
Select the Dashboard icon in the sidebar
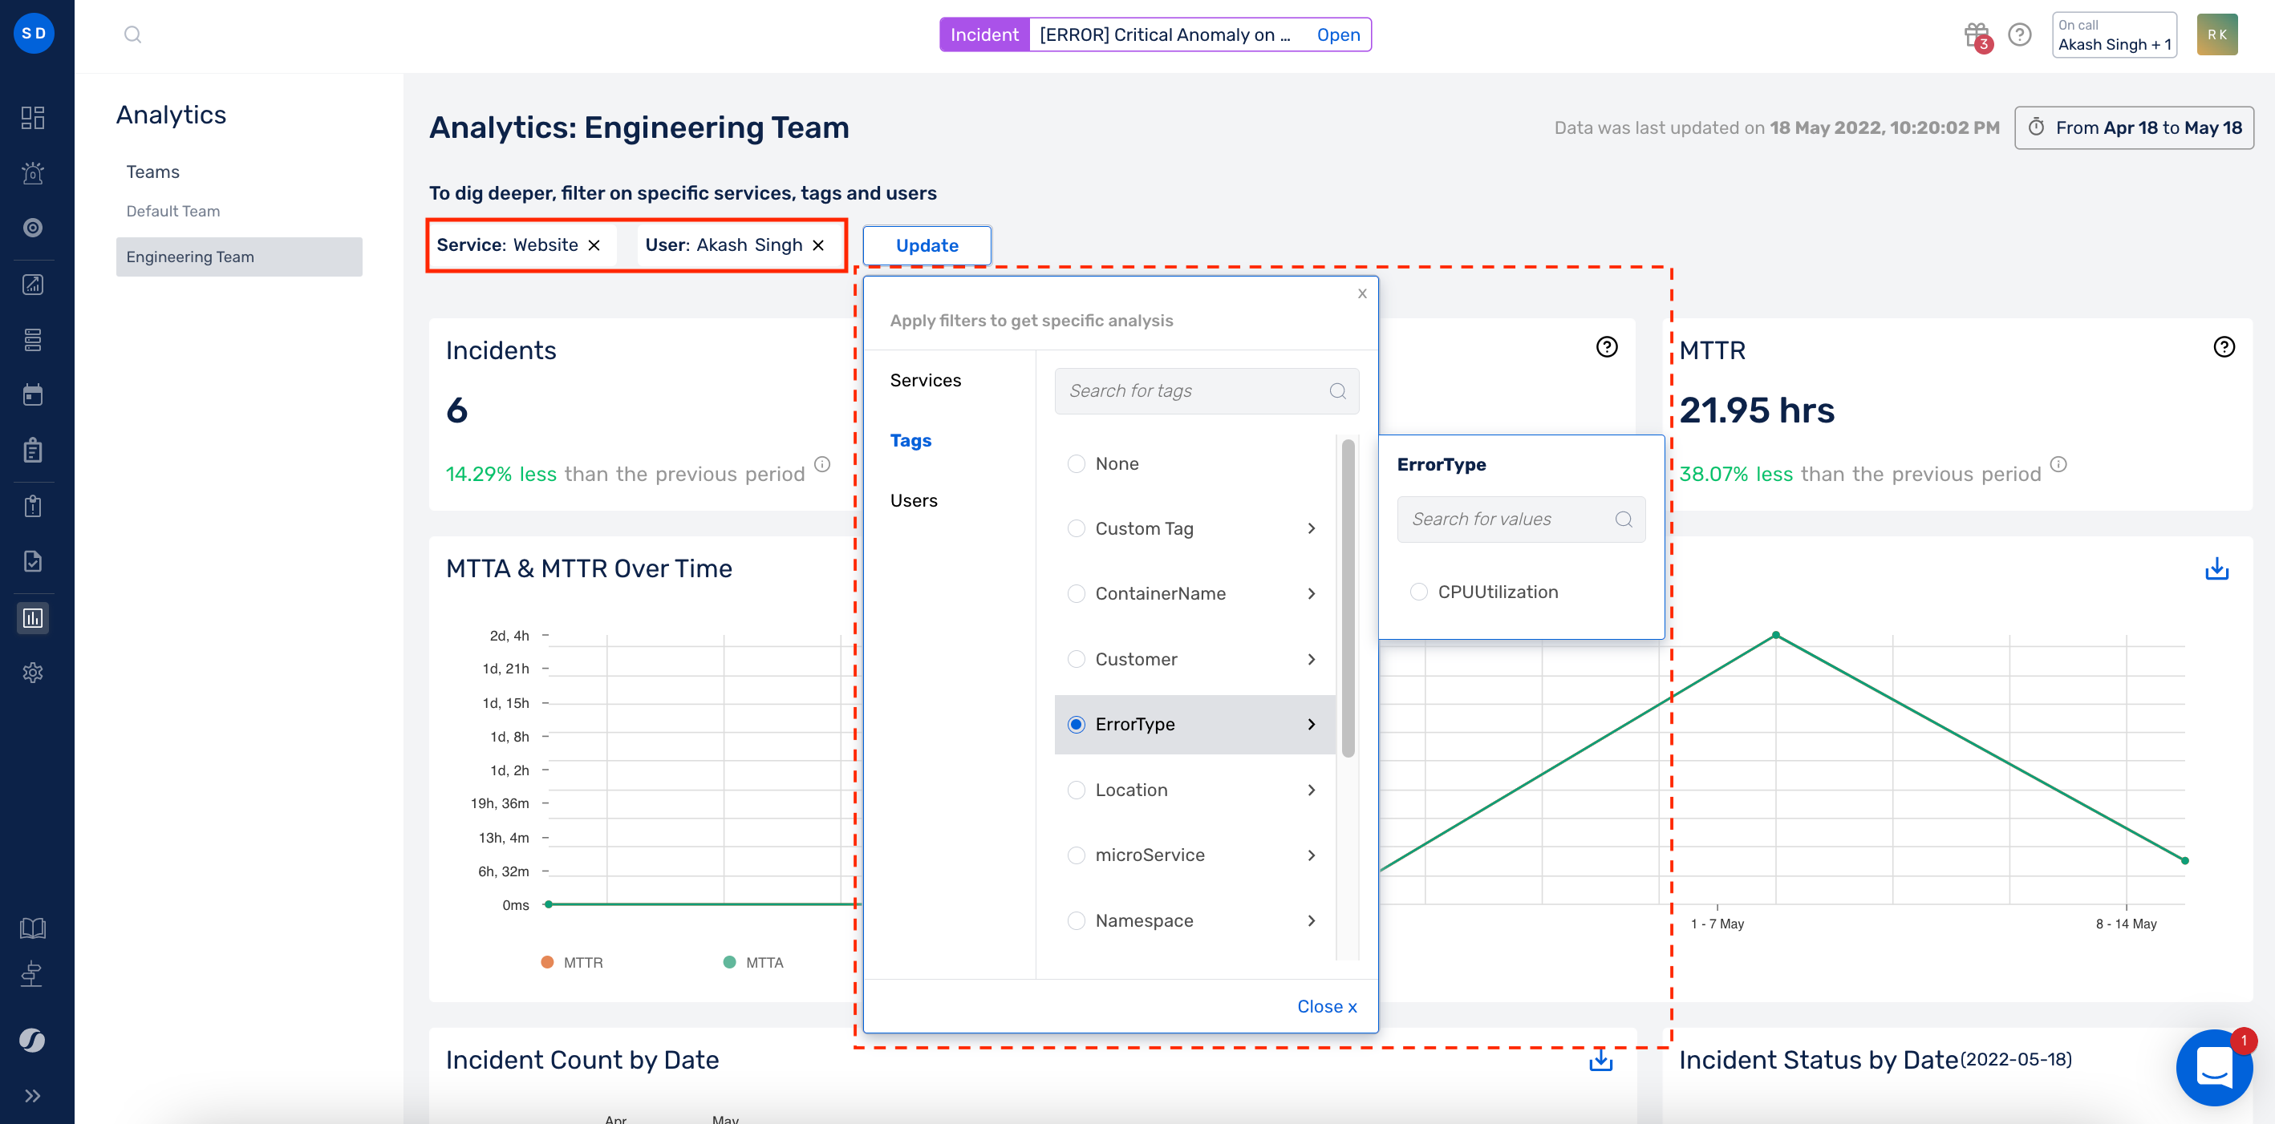pos(33,116)
